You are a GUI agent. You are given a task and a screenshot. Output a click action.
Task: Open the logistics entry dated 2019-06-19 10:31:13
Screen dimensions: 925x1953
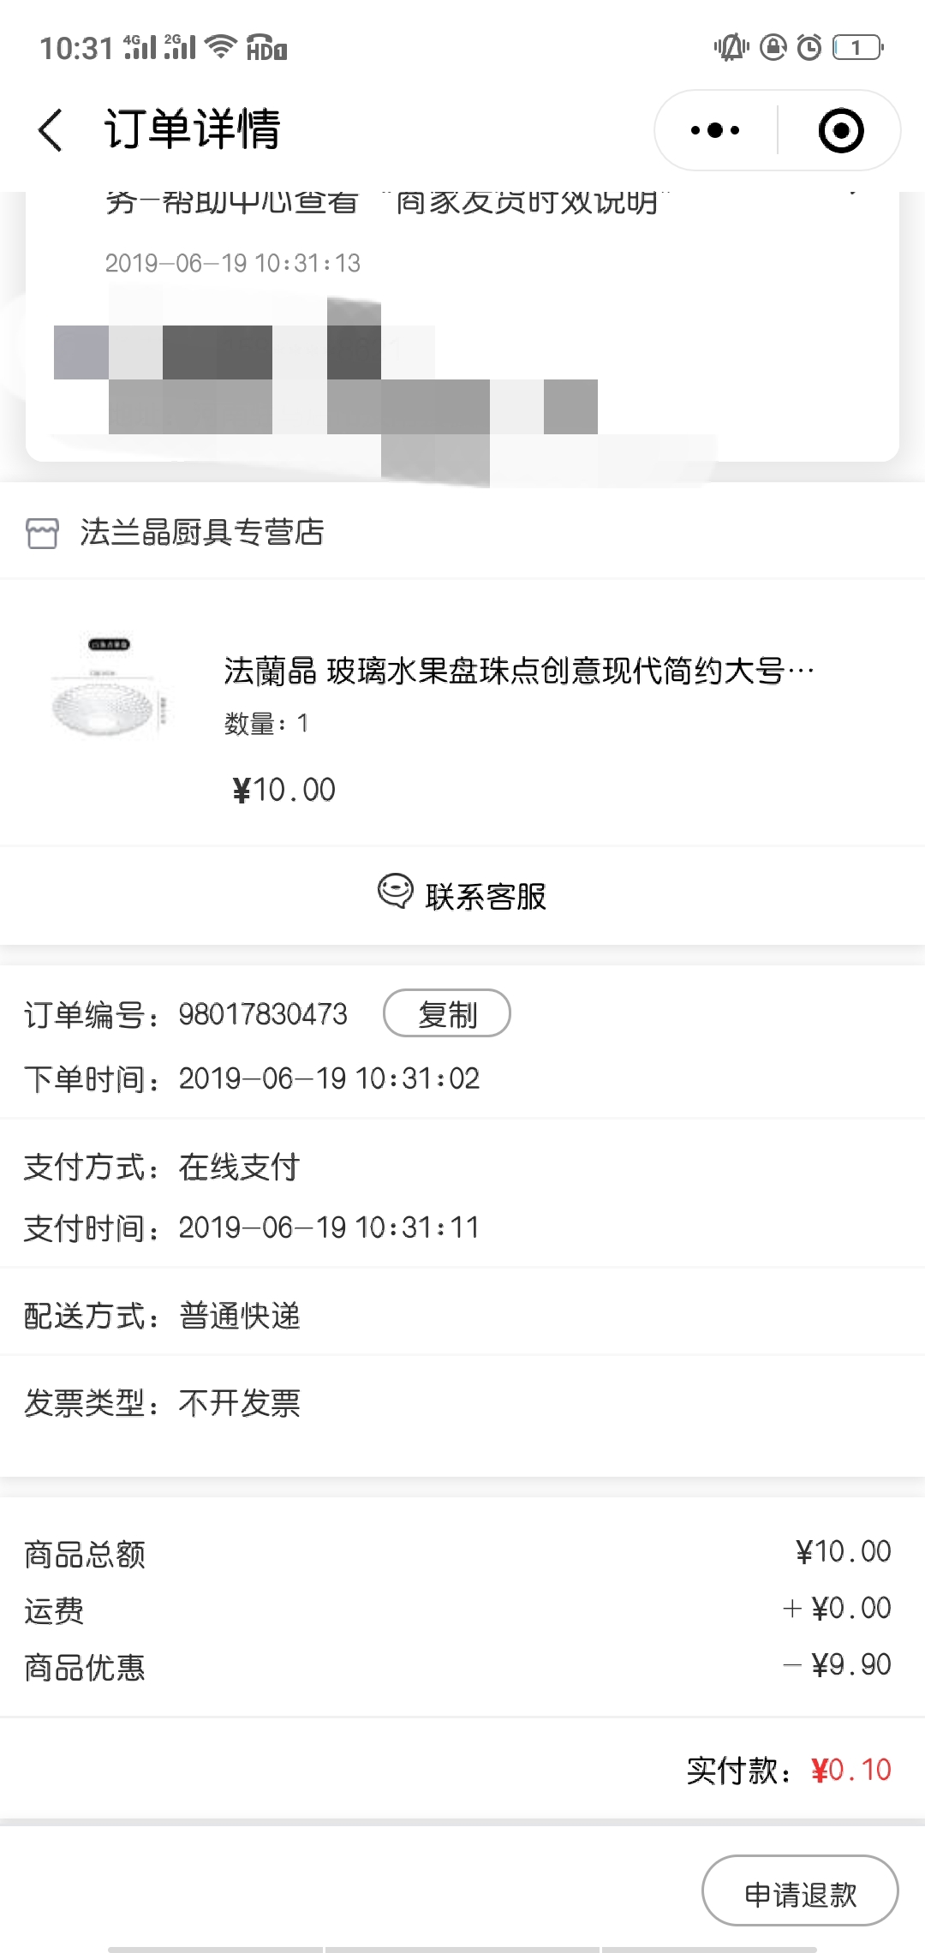pyautogui.click(x=233, y=263)
